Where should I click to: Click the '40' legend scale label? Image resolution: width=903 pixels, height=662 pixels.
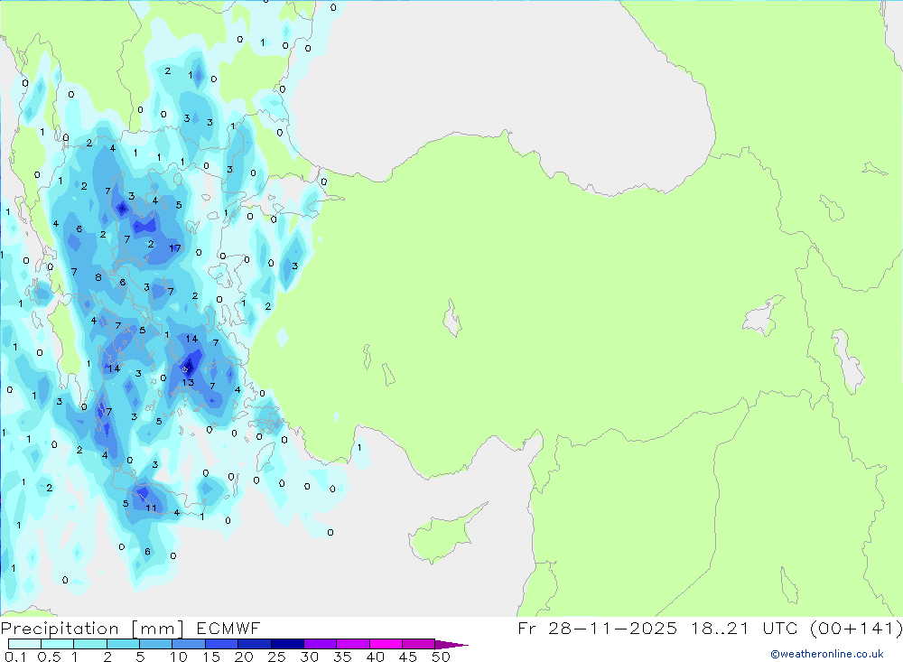point(375,657)
